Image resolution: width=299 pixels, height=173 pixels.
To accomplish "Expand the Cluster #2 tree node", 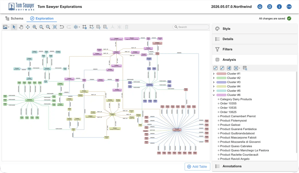I will pos(214,78).
